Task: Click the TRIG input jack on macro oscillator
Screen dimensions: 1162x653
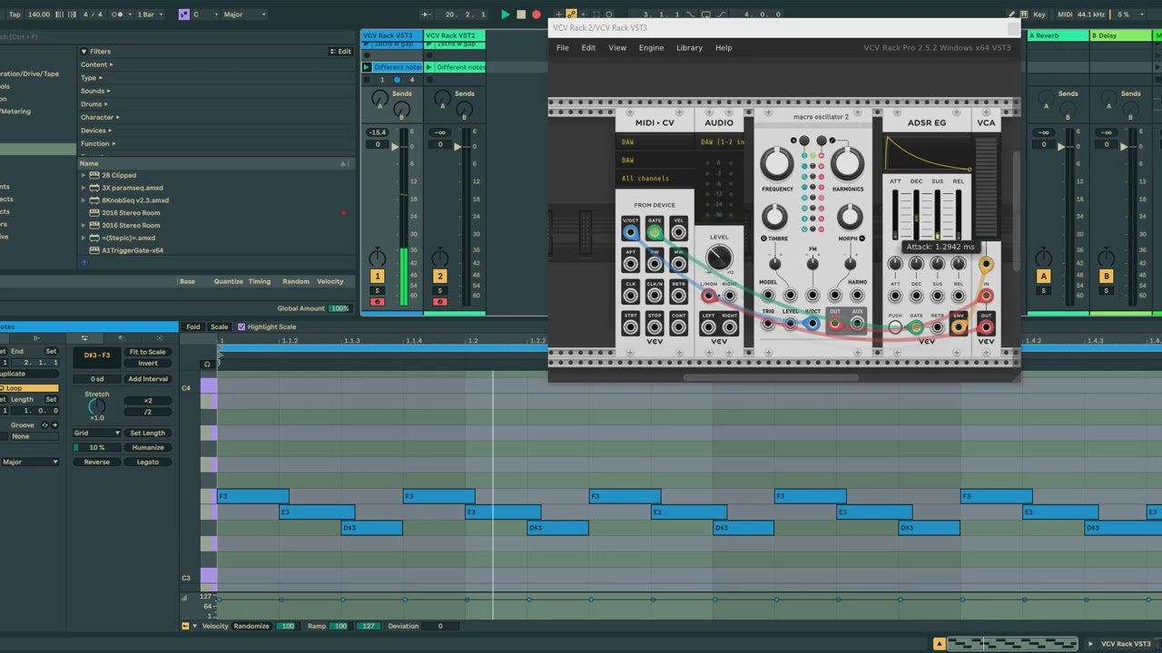Action: point(768,323)
